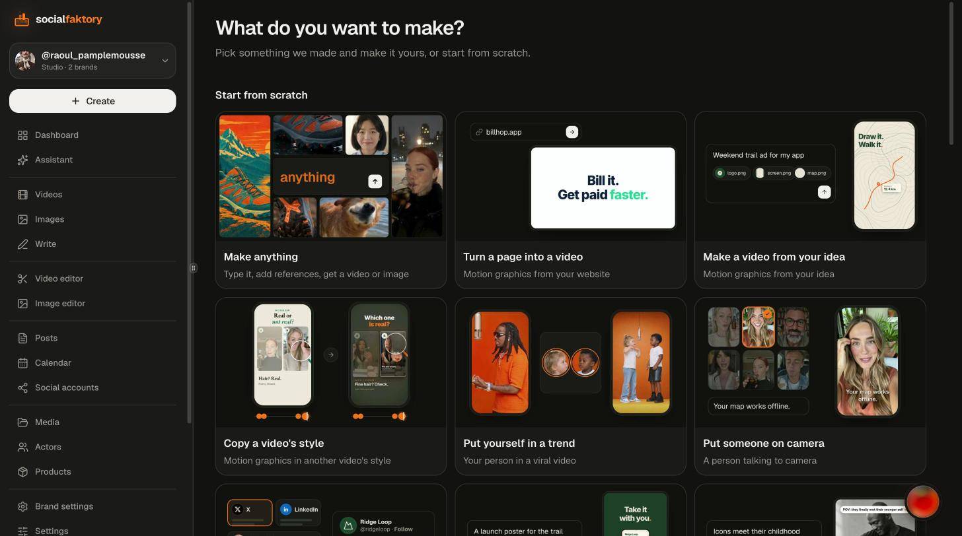Click the Images picture icon
This screenshot has width=962, height=536.
tap(22, 219)
